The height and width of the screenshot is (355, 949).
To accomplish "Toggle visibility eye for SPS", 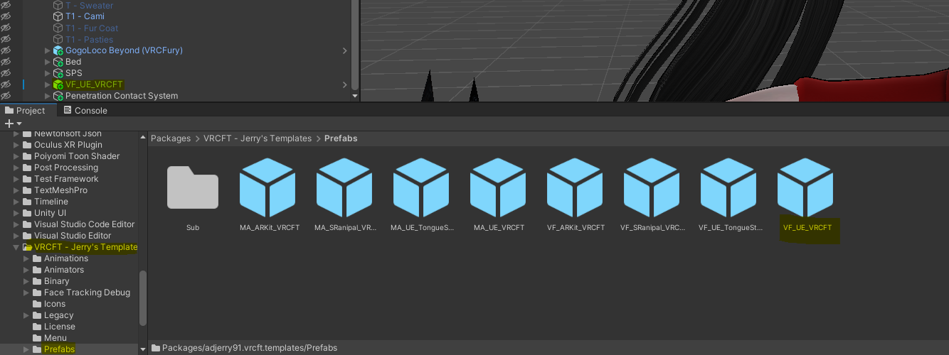I will [6, 73].
